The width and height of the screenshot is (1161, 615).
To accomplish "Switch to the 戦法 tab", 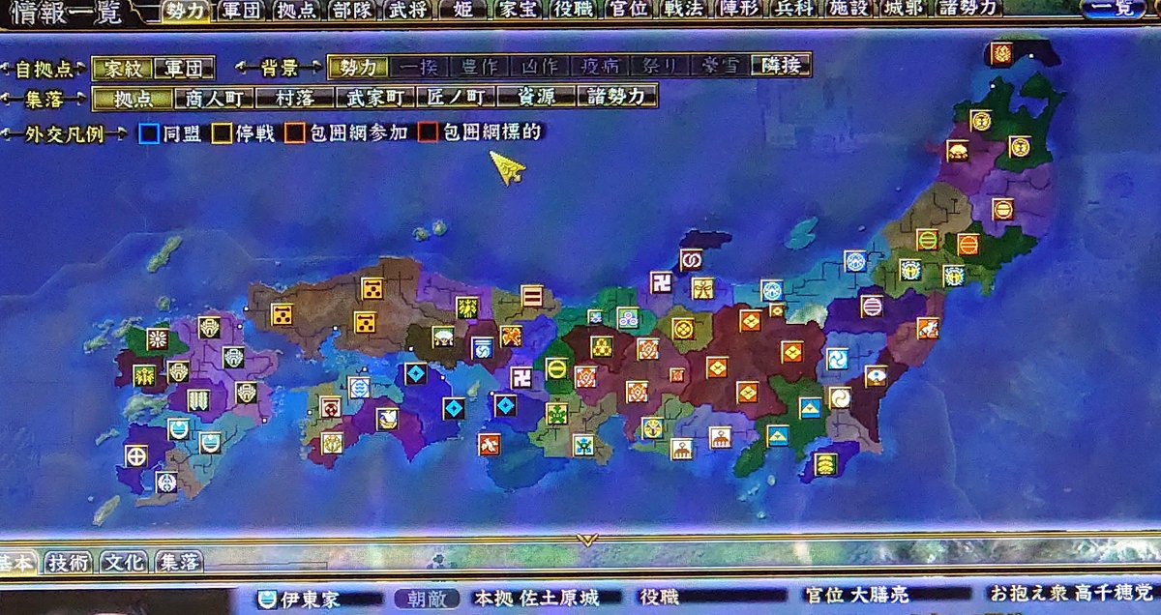I will (685, 10).
